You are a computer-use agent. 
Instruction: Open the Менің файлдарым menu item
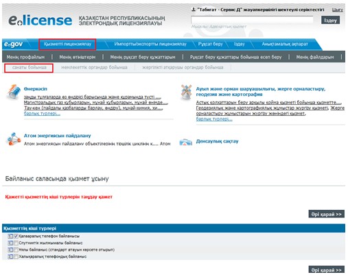click(315, 57)
